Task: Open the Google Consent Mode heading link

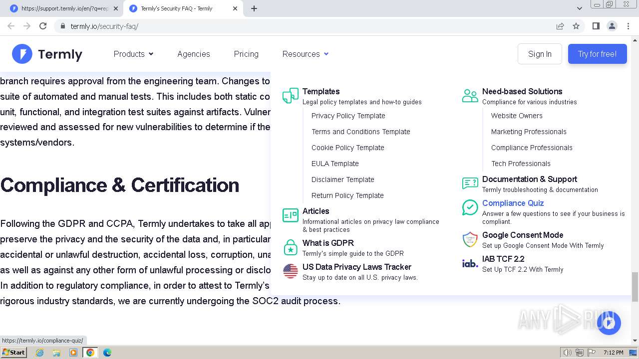Action: [x=523, y=235]
